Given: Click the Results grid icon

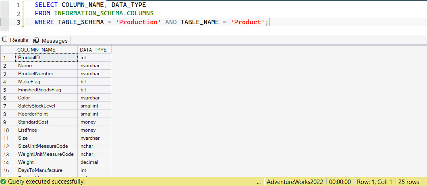Looking at the screenshot, I should click(4, 40).
